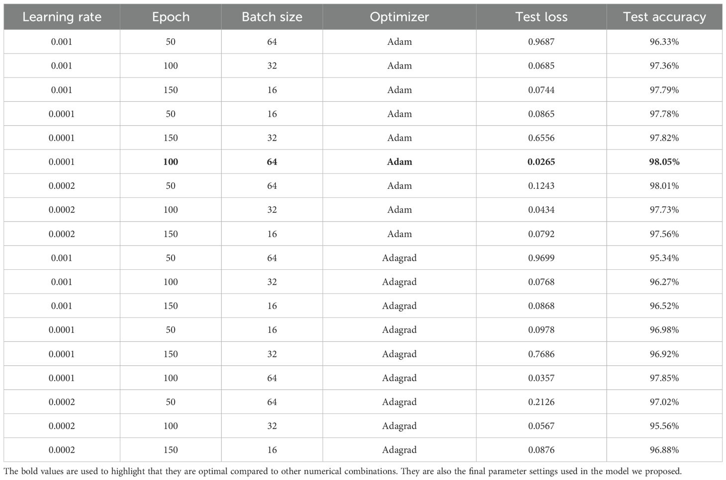Select the 0.6556 test loss value
The image size is (726, 480).
(x=541, y=138)
